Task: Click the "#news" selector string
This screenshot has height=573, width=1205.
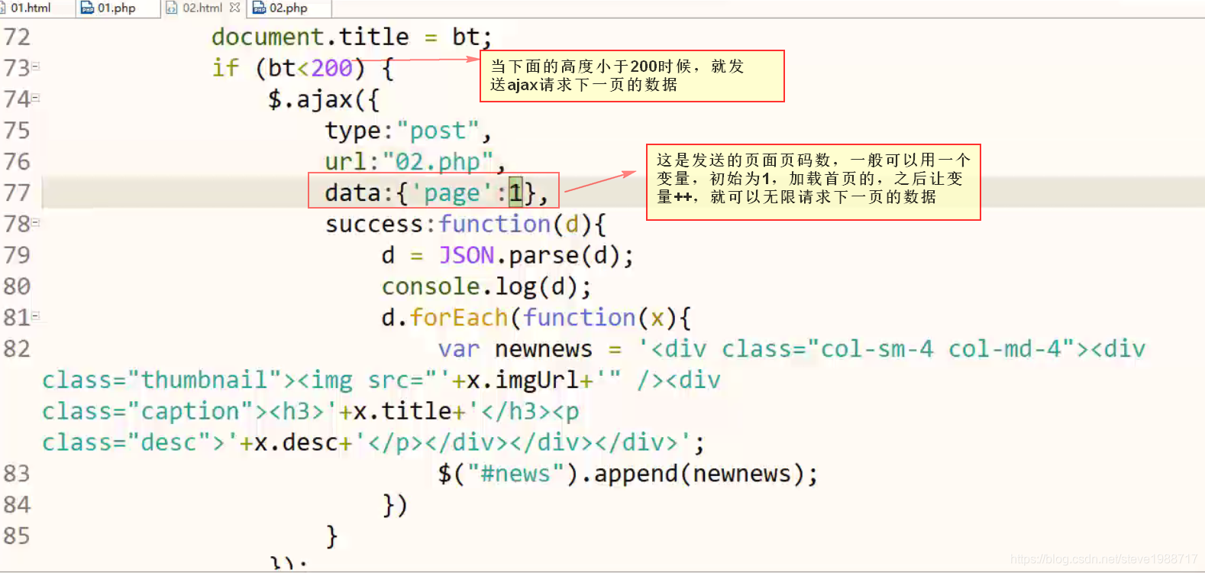Action: pyautogui.click(x=515, y=474)
